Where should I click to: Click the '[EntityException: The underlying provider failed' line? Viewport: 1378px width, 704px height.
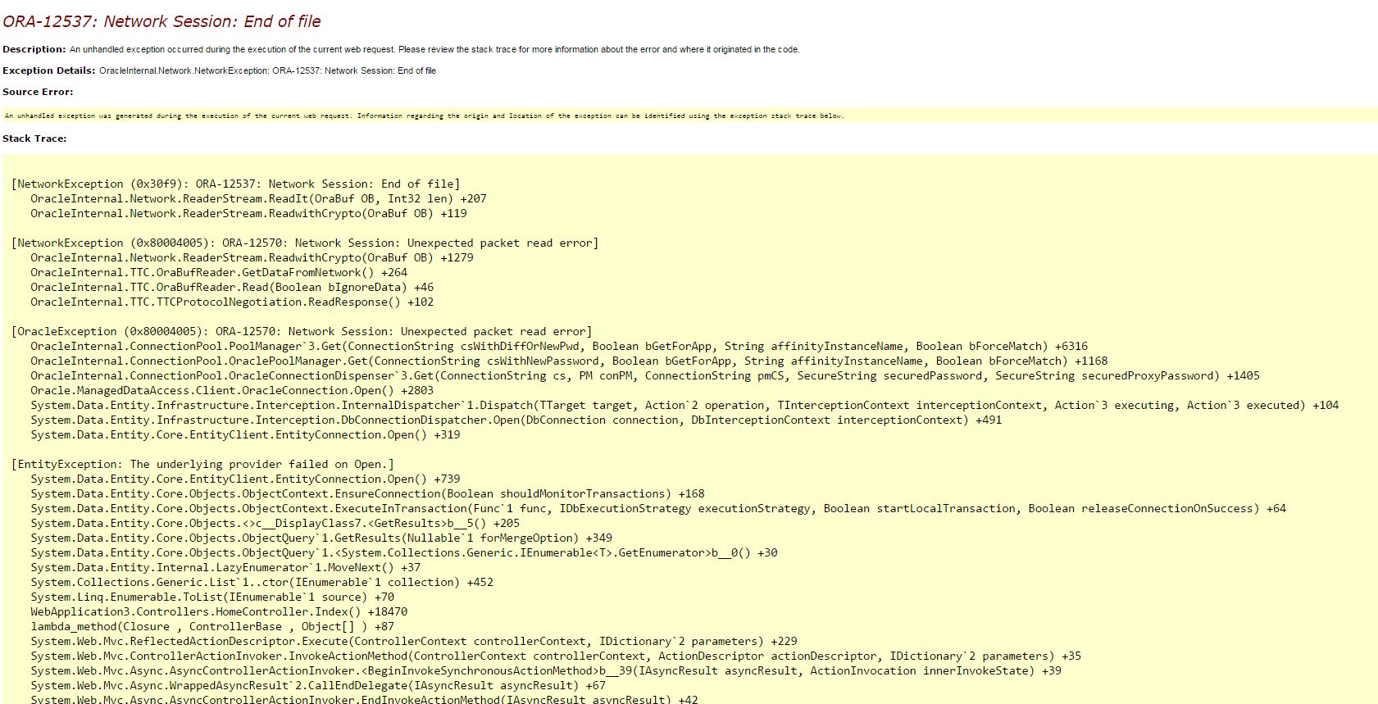click(x=202, y=465)
